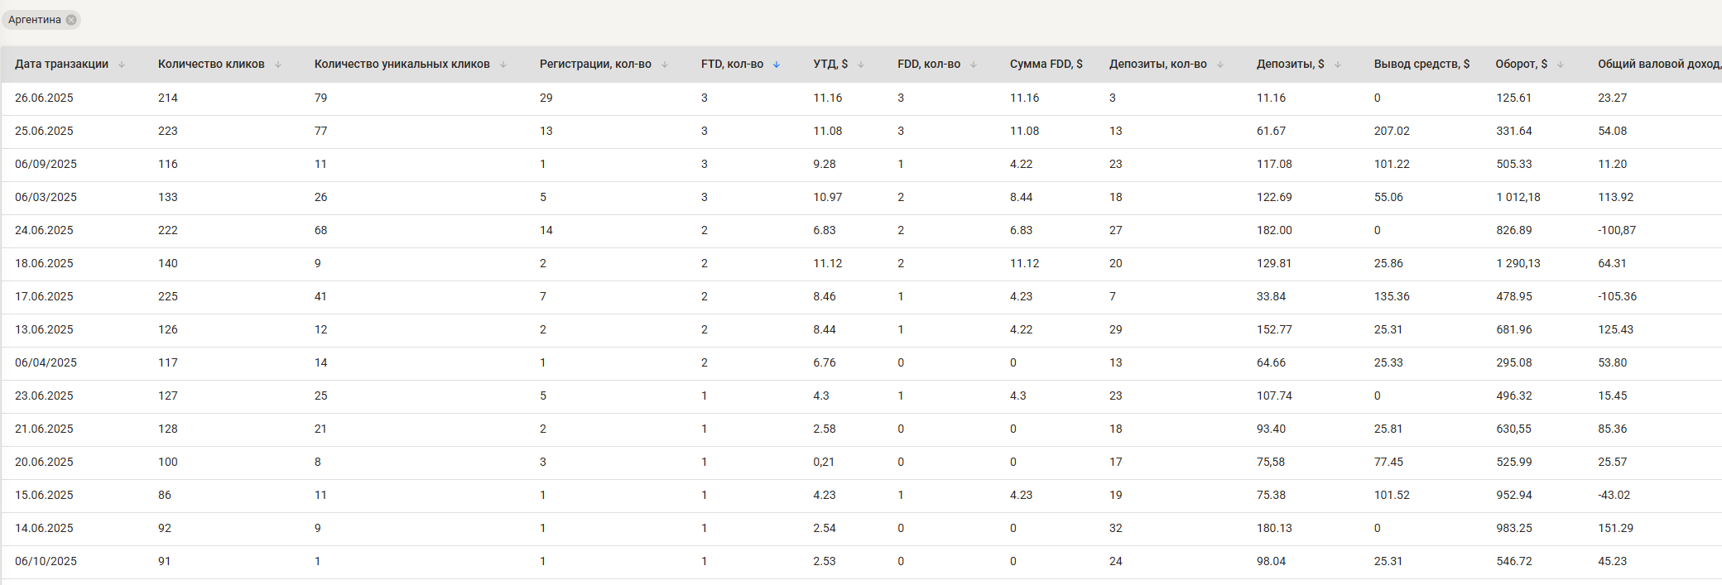Remove the Аргентина filter chip

pyautogui.click(x=71, y=20)
